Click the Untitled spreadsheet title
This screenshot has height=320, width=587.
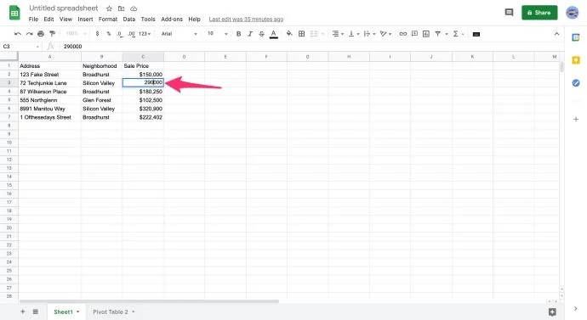pos(64,8)
